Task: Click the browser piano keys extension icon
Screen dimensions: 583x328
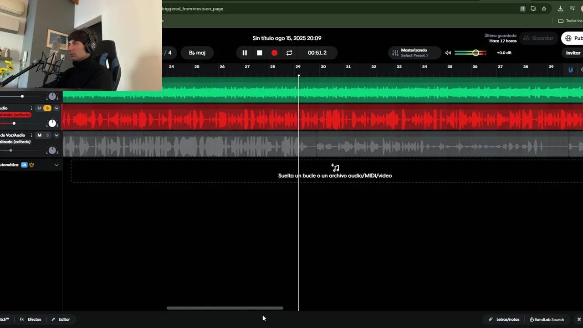Action: coord(523,9)
